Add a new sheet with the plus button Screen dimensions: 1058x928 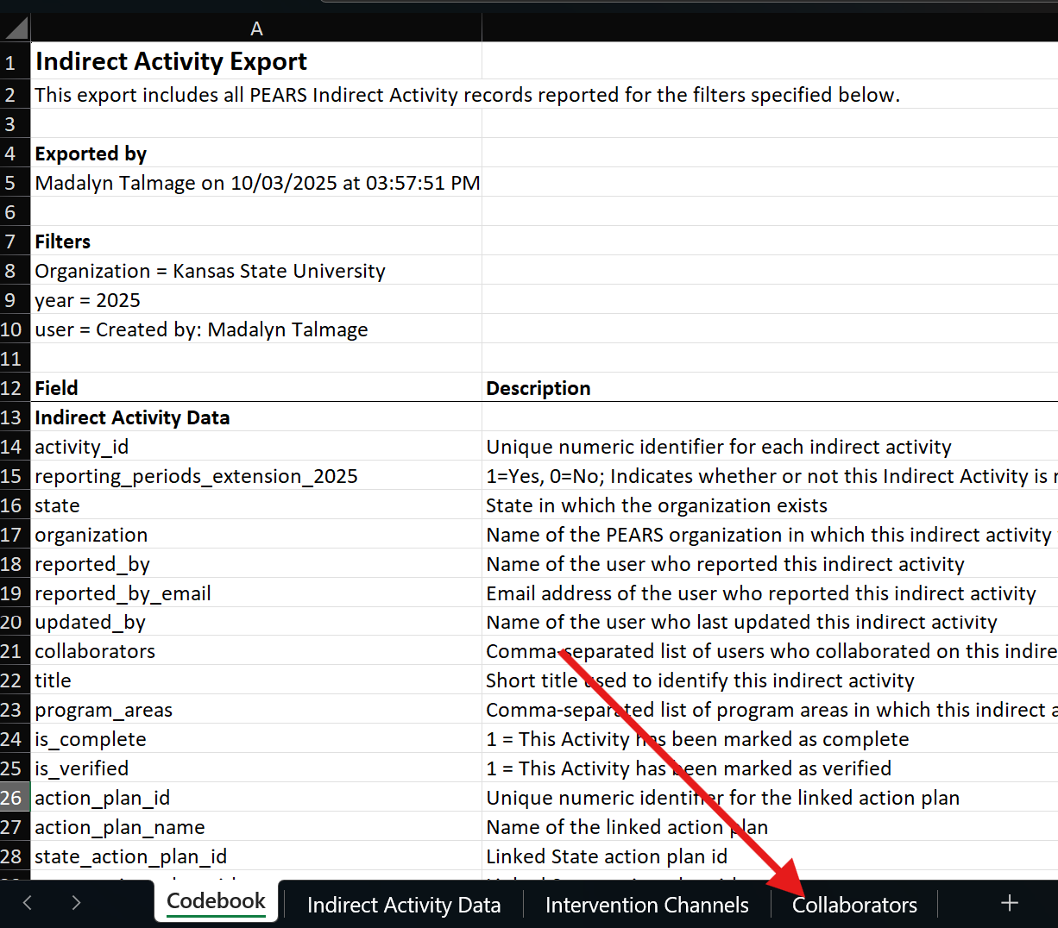[1009, 902]
